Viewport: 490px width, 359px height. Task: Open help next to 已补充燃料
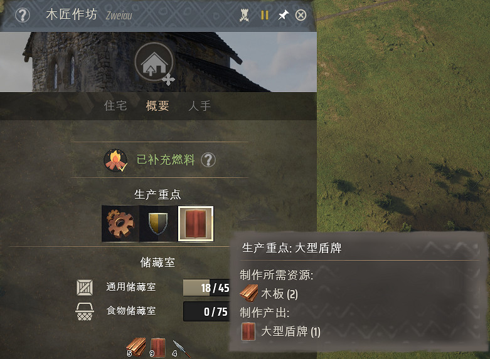208,160
